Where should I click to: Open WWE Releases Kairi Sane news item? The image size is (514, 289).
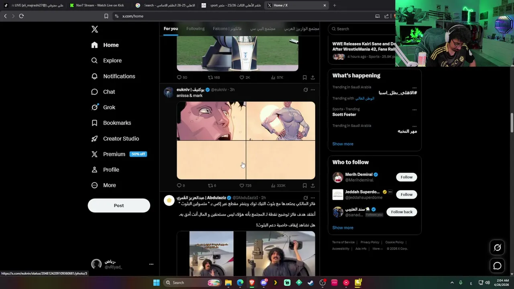(364, 50)
